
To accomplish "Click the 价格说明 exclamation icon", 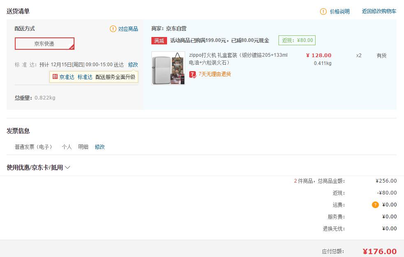I will coord(323,12).
